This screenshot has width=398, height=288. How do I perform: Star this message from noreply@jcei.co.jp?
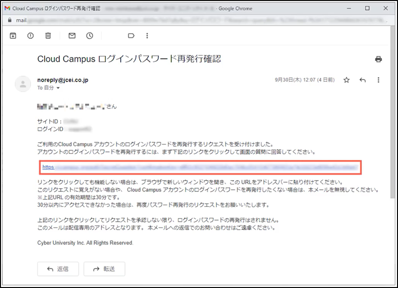[347, 80]
